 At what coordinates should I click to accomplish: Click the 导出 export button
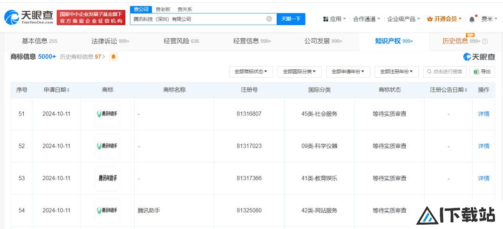(x=482, y=72)
